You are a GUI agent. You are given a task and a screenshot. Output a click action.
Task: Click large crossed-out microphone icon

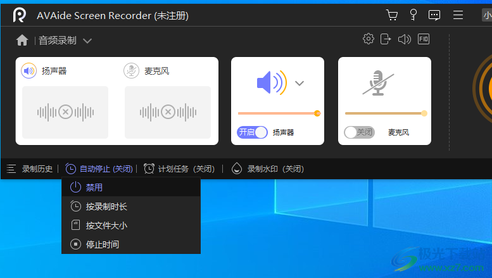379,83
